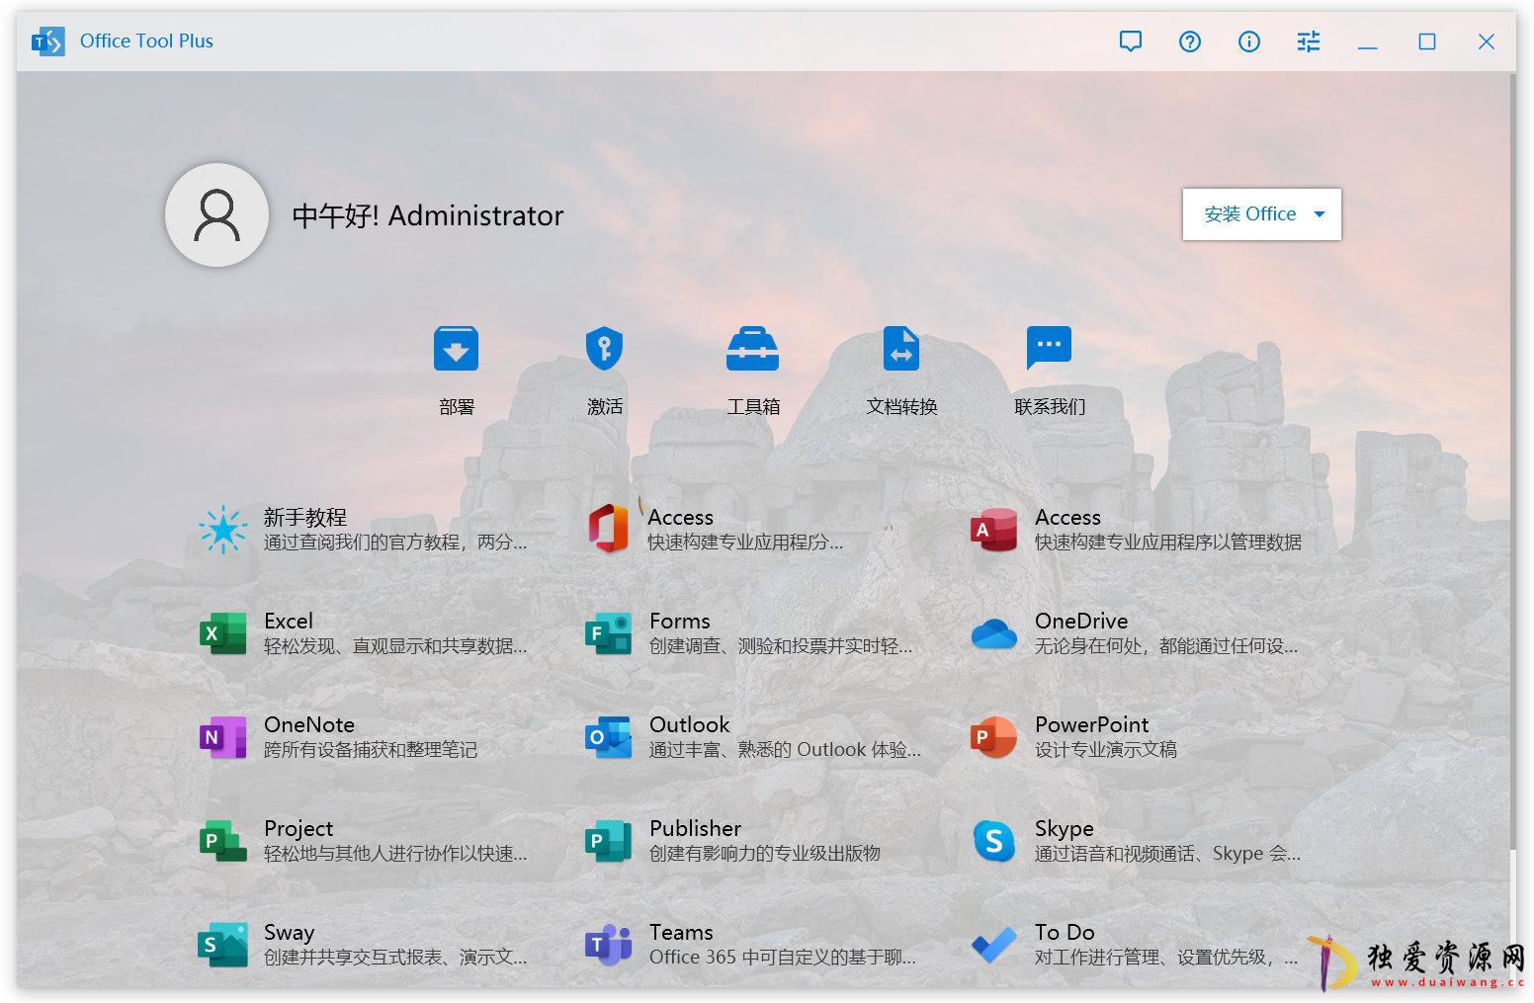Click the To Do checkmark icon
The height and width of the screenshot is (1003, 1534).
(994, 945)
